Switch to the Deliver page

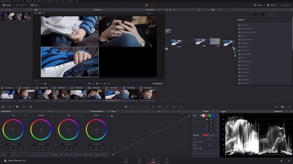[x=167, y=161]
